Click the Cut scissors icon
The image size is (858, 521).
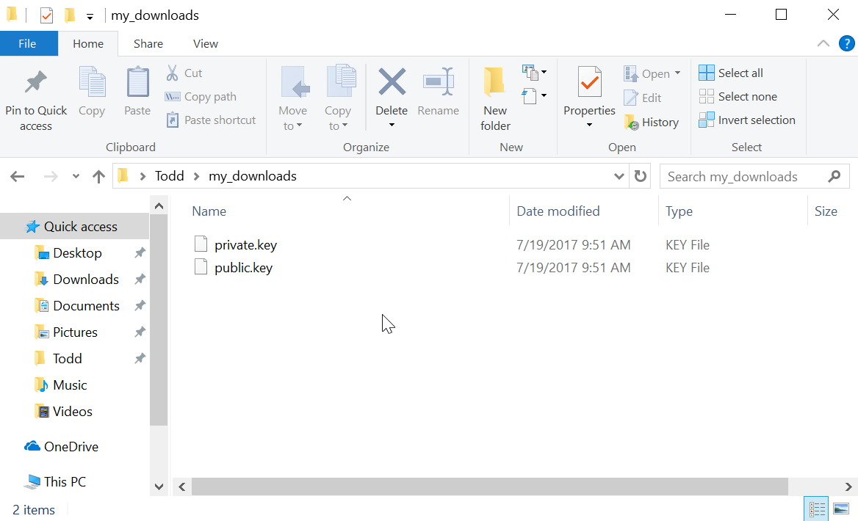point(173,73)
